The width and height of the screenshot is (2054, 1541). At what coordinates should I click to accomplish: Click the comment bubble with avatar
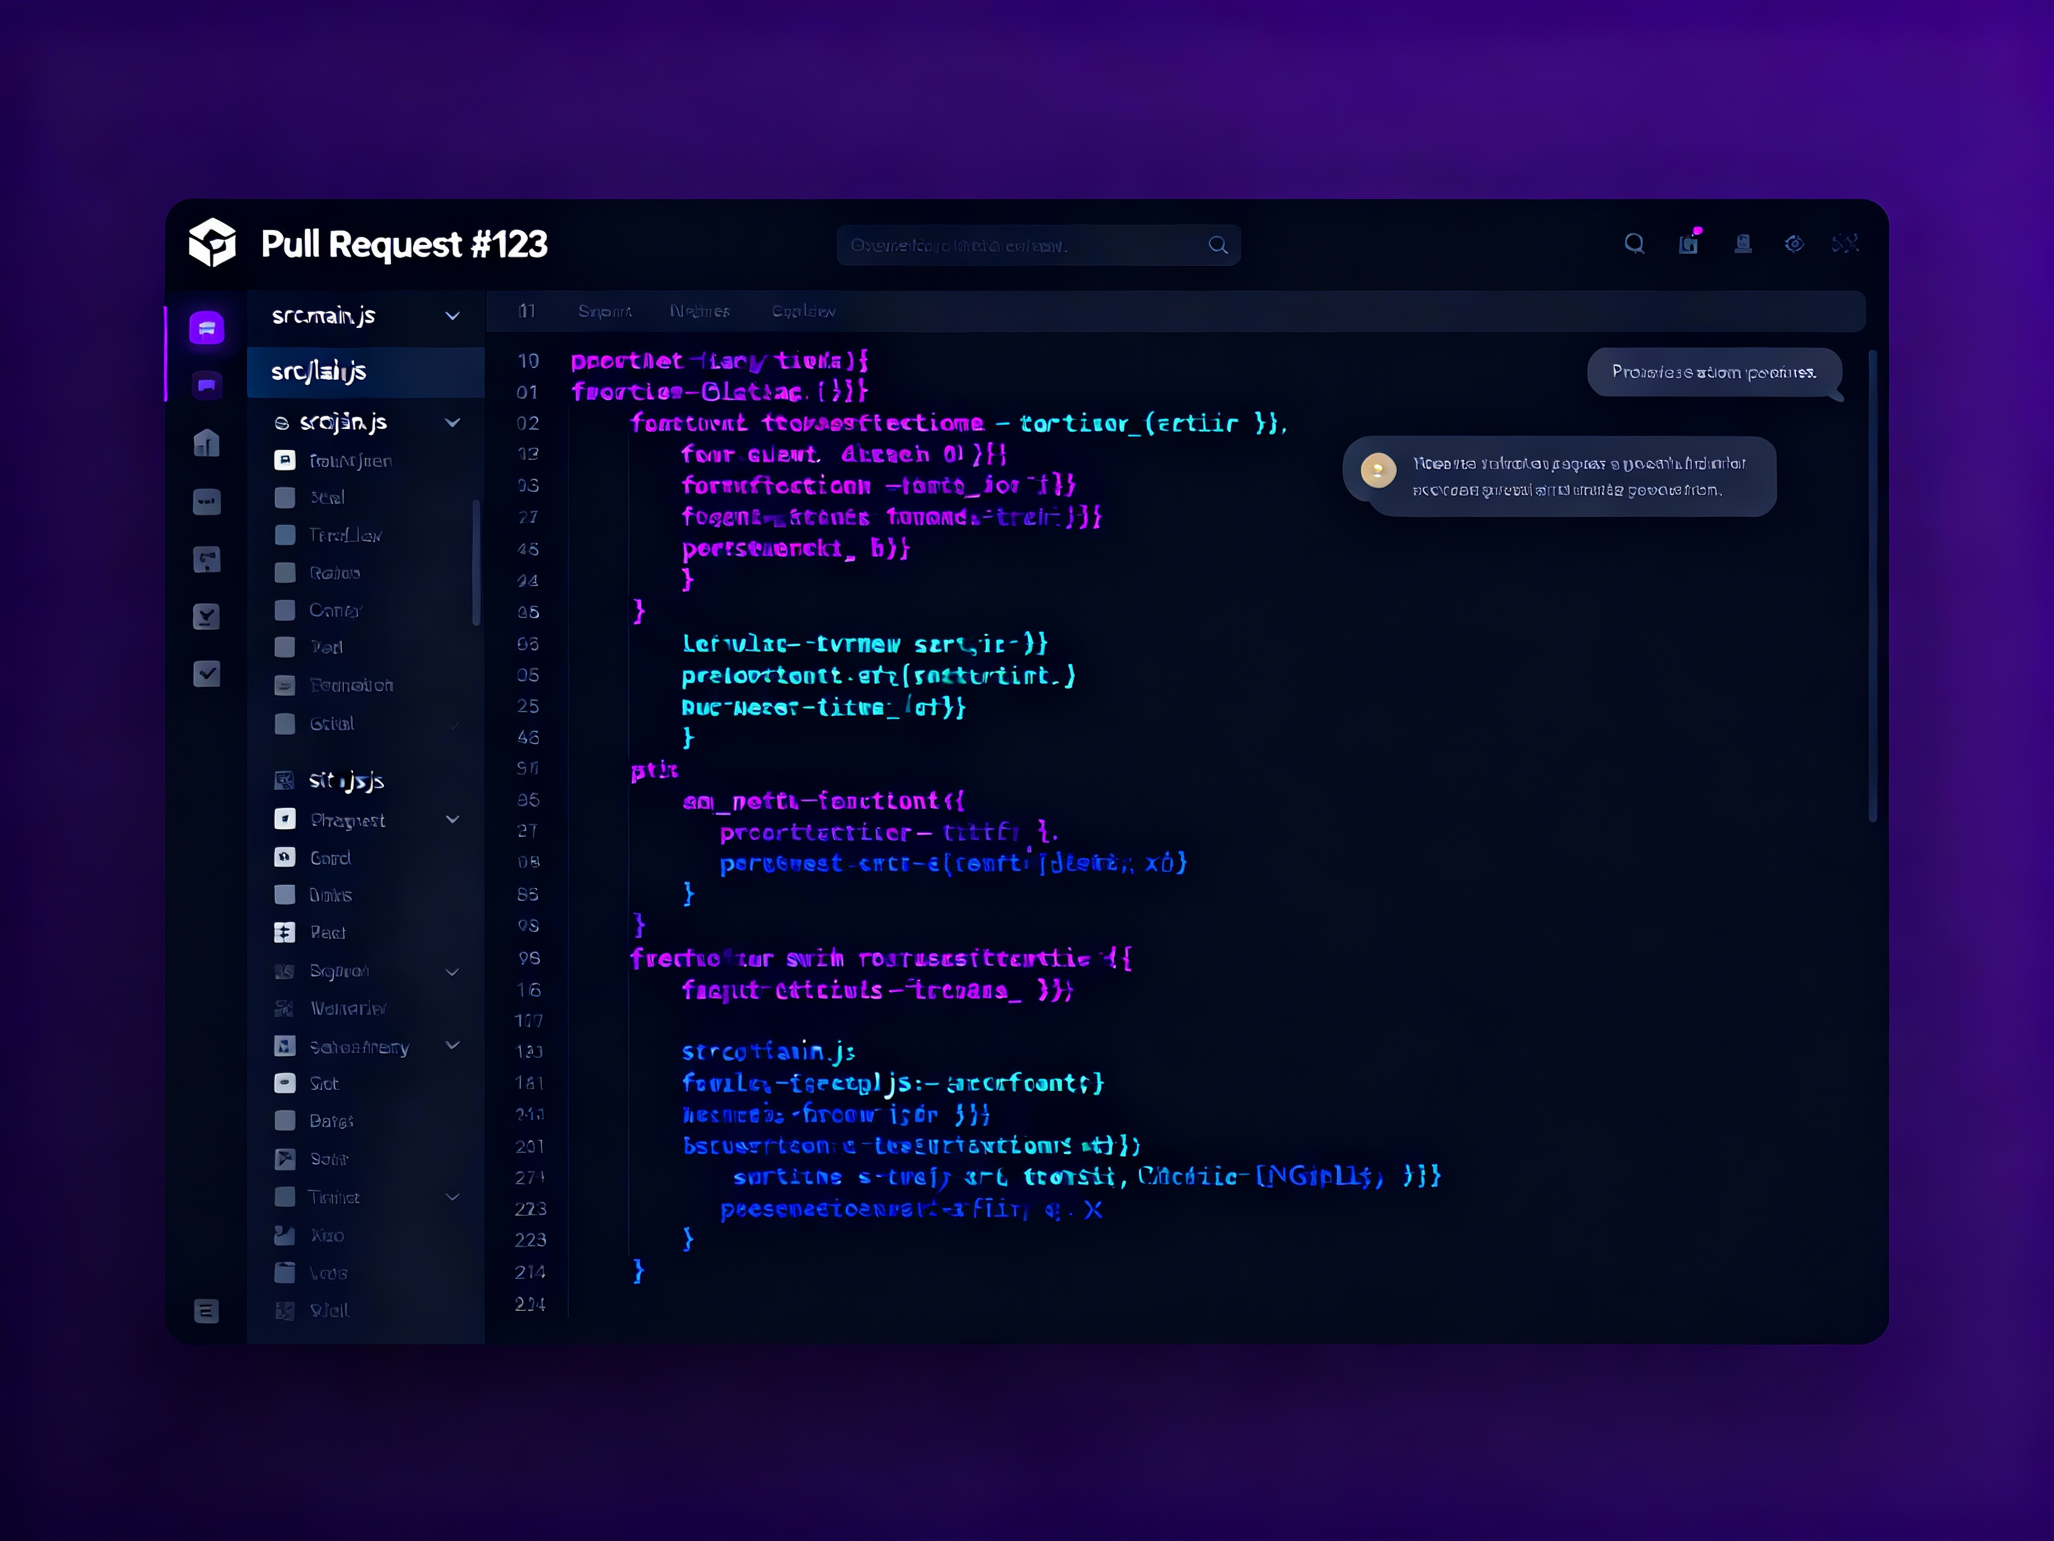[1560, 477]
